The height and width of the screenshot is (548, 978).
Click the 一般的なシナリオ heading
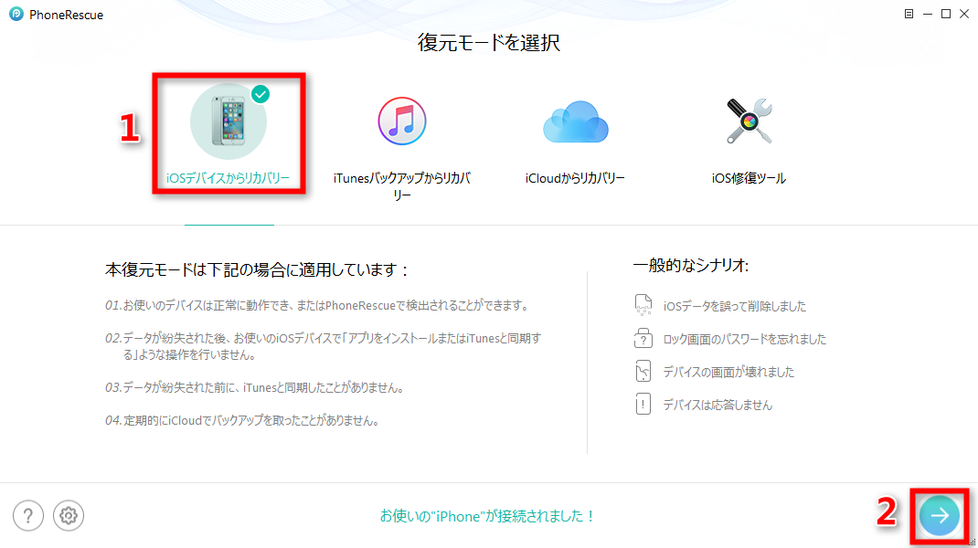coord(690,266)
